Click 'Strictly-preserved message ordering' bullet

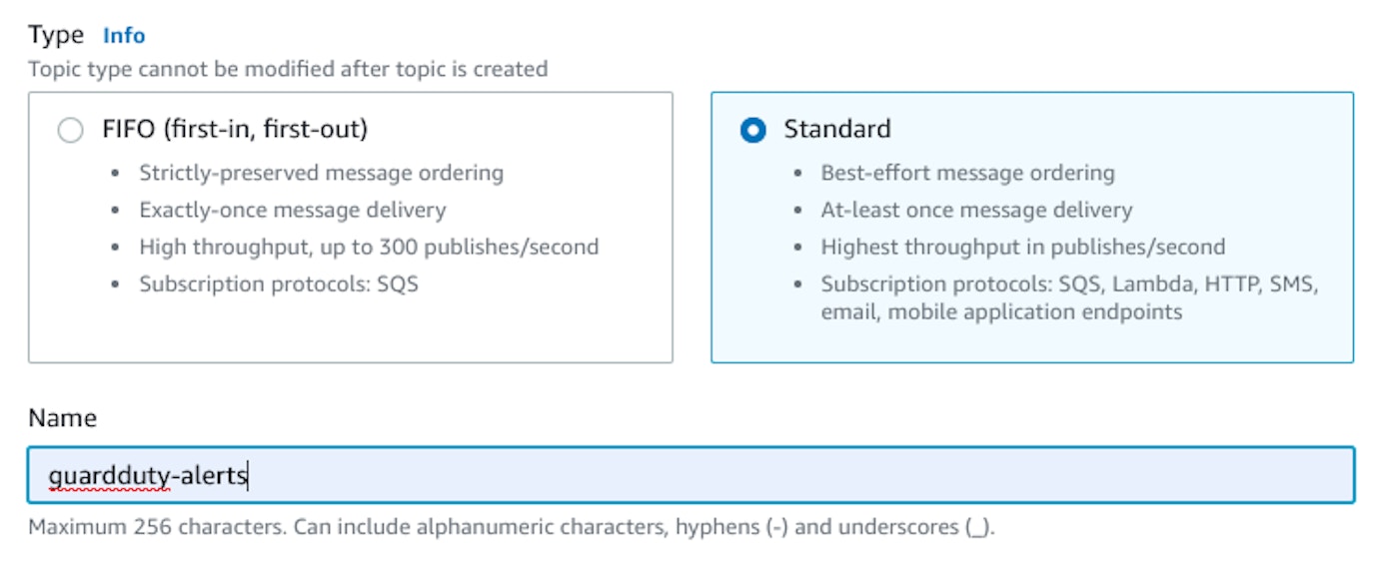tap(321, 173)
